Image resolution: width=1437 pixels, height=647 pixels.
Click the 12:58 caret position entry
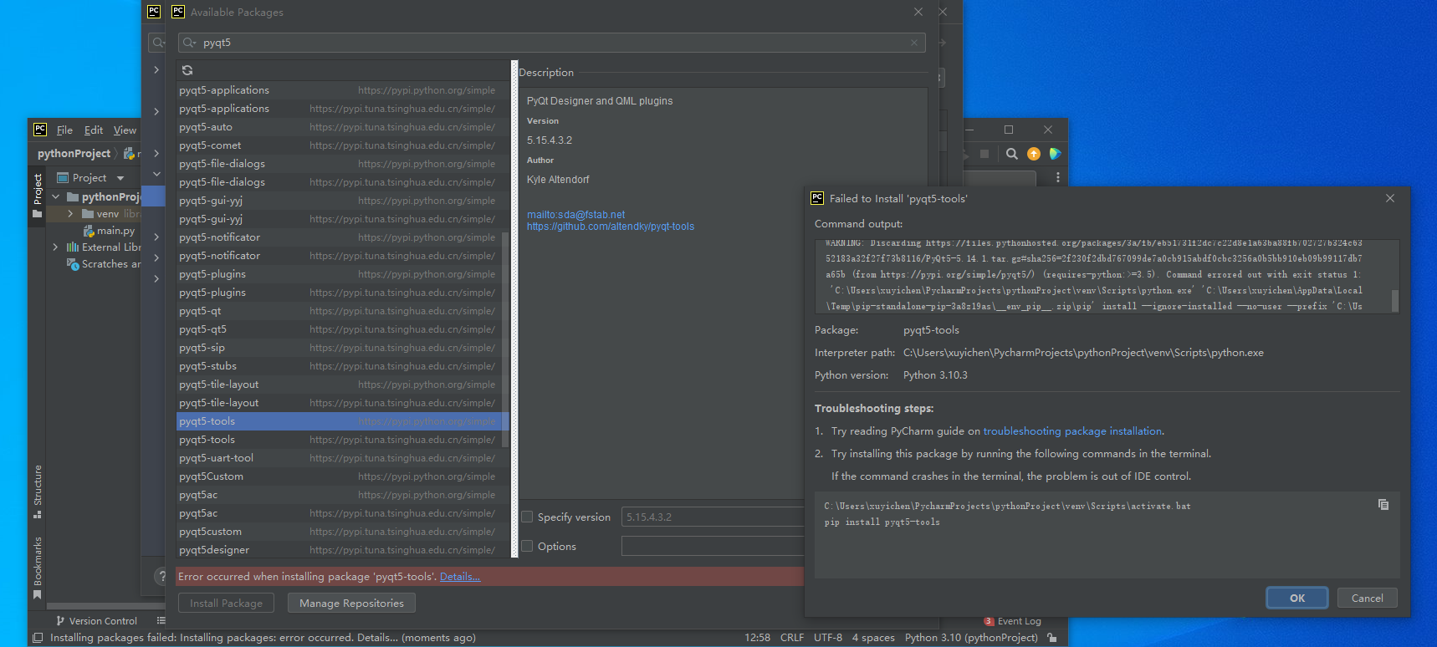point(757,638)
